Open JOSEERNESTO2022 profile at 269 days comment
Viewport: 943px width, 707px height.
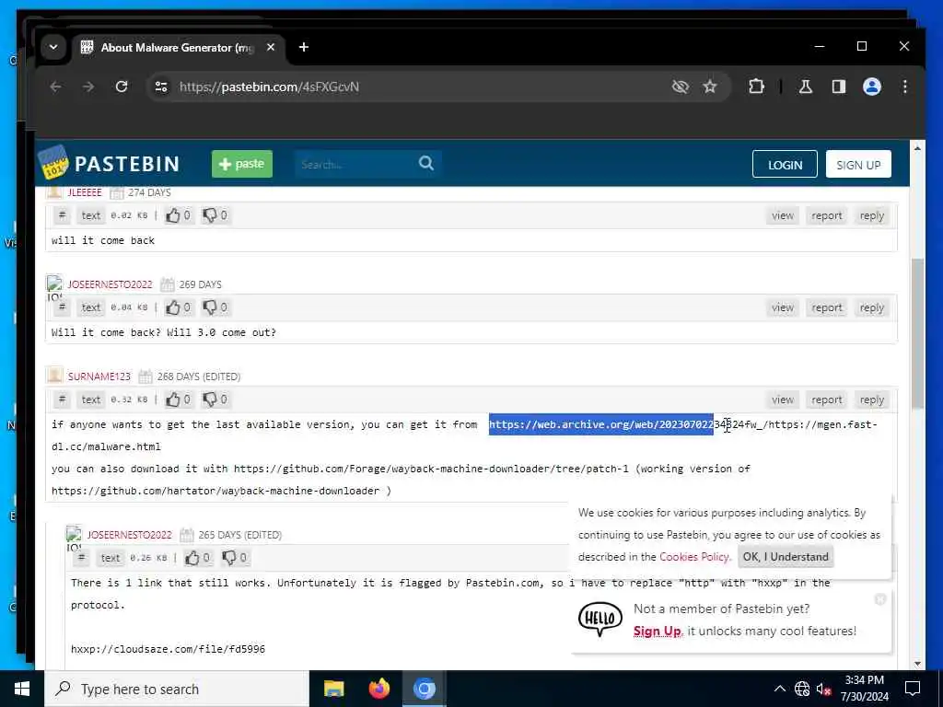(x=110, y=284)
